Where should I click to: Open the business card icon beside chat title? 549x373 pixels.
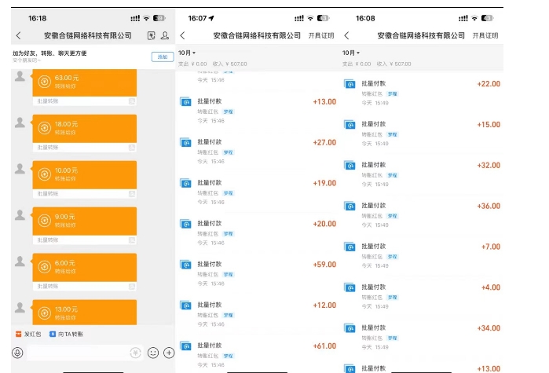click(x=151, y=35)
